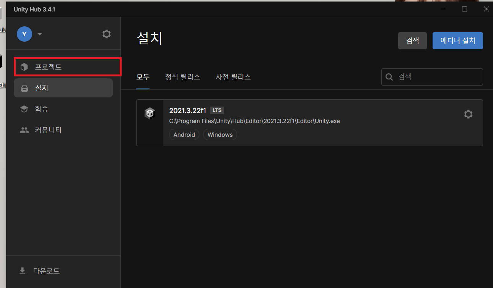Screen dimensions: 493x288
Task: Click the Y account avatar
Action: [24, 34]
